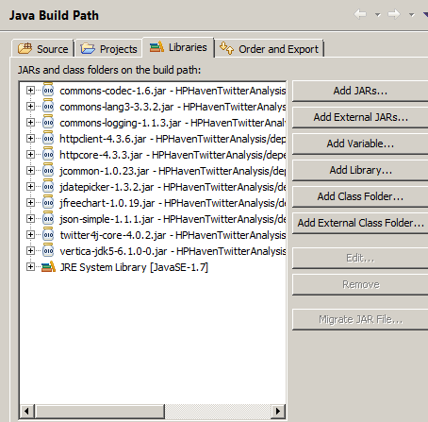Click the Add JARs... button

[360, 91]
